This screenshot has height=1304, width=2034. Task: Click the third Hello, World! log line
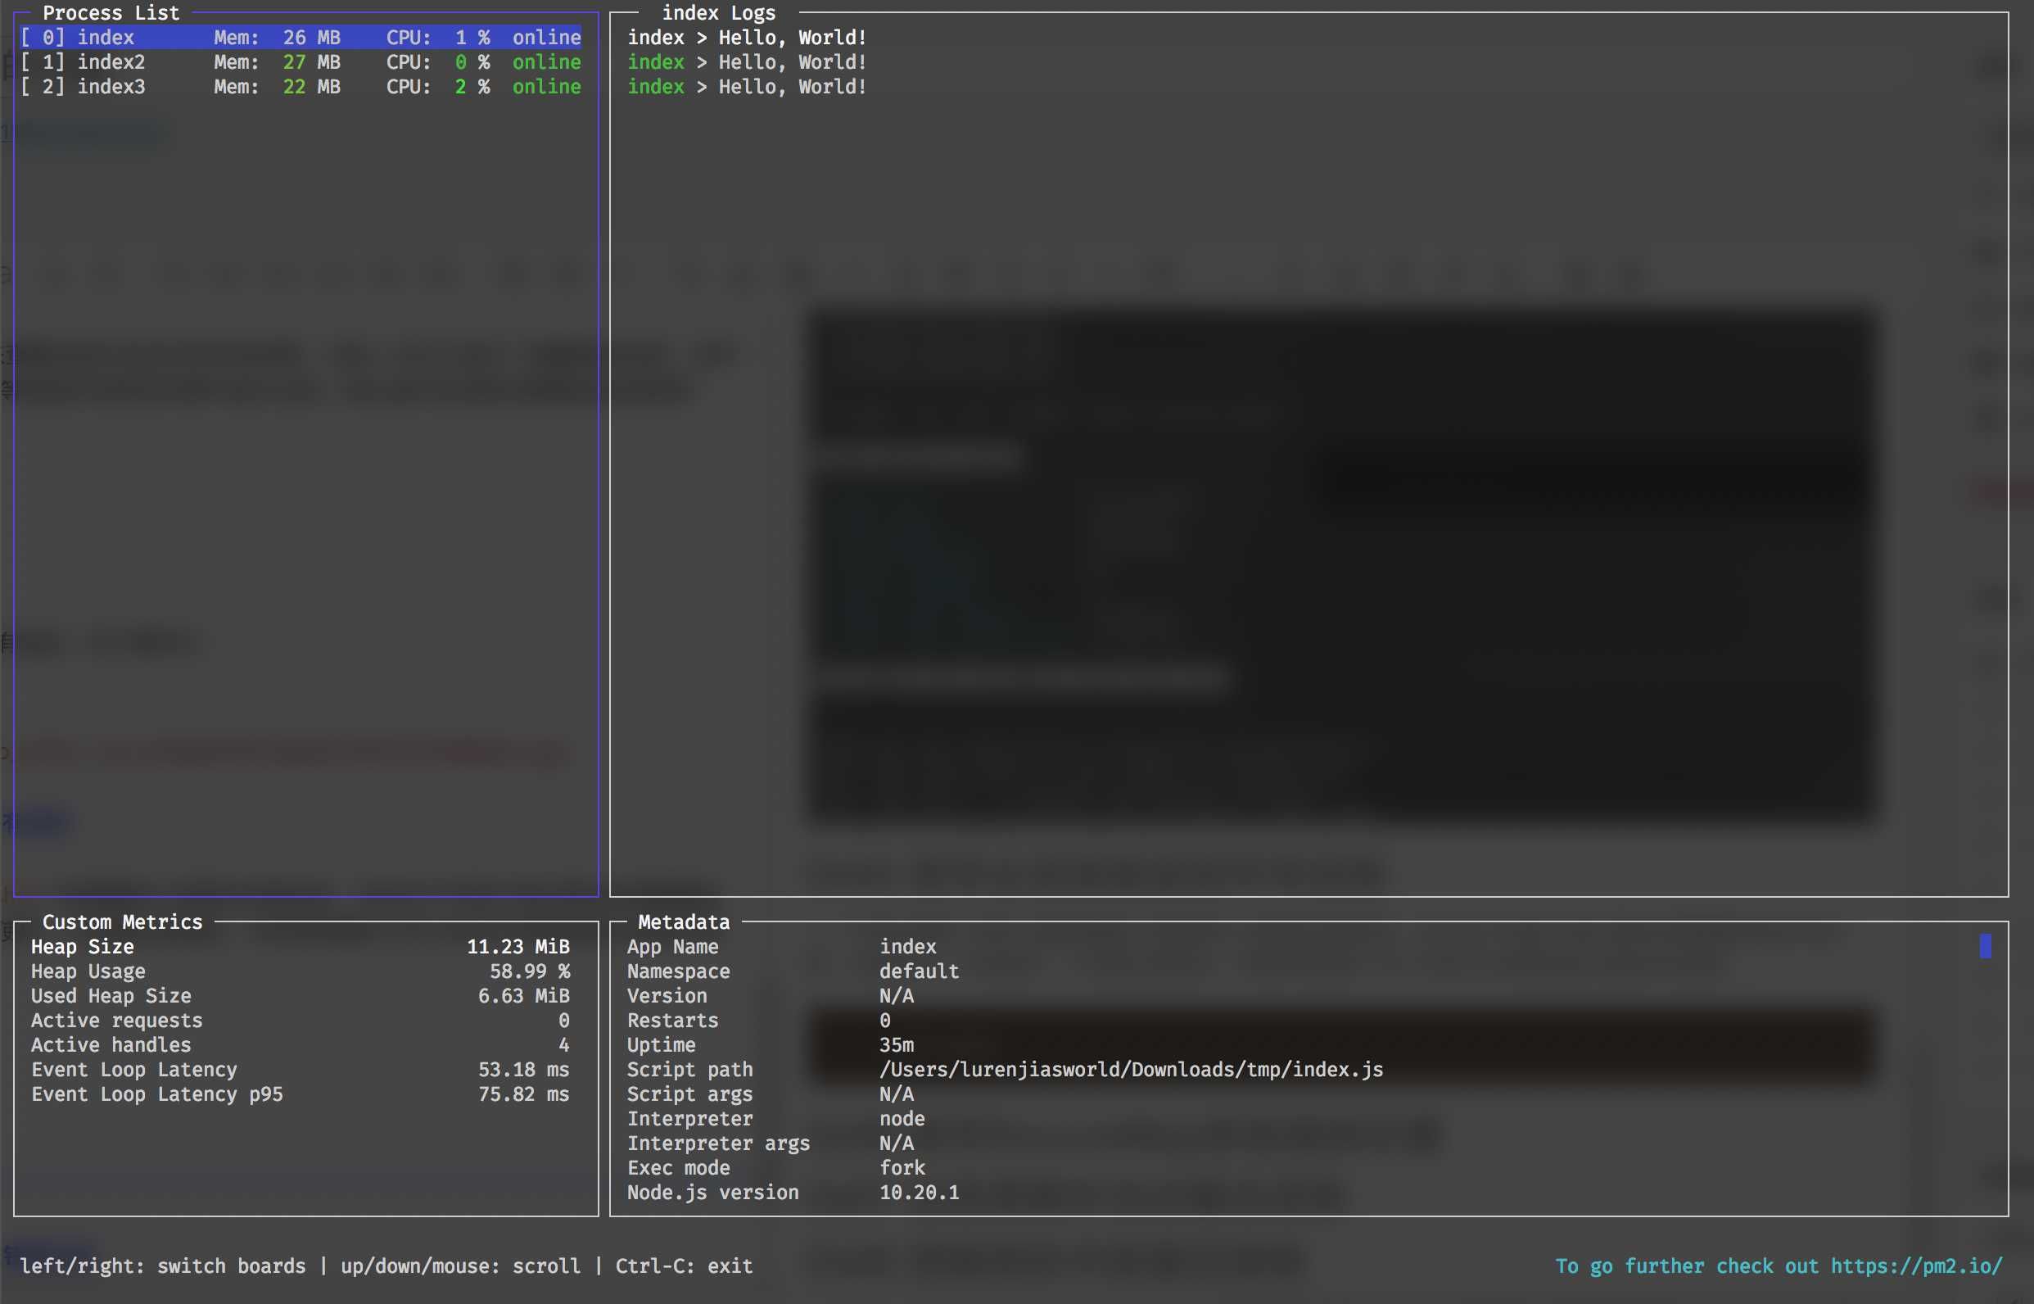click(747, 86)
